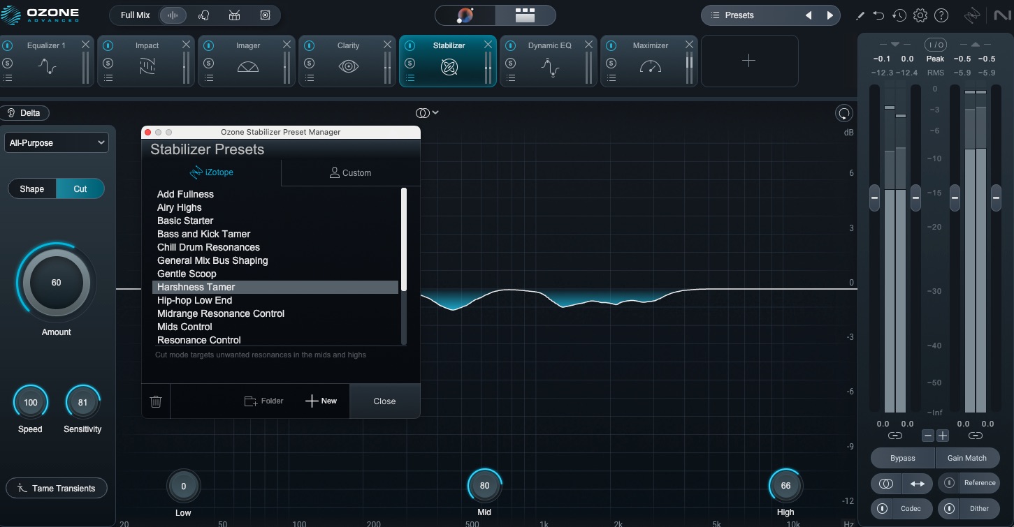Image resolution: width=1014 pixels, height=527 pixels.
Task: Switch Stabilizer to Shape mode
Action: 31,189
